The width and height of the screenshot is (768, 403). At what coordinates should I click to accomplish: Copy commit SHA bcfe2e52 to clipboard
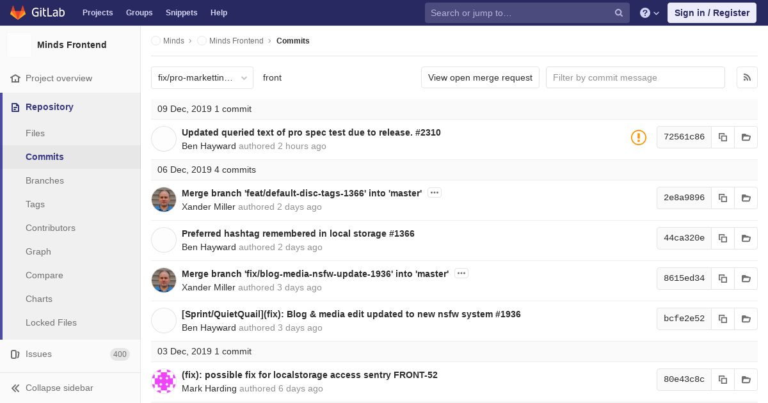point(723,319)
